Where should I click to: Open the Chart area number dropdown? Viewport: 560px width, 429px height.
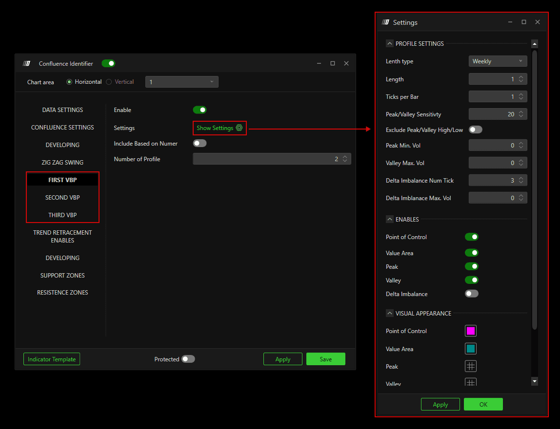coord(182,82)
